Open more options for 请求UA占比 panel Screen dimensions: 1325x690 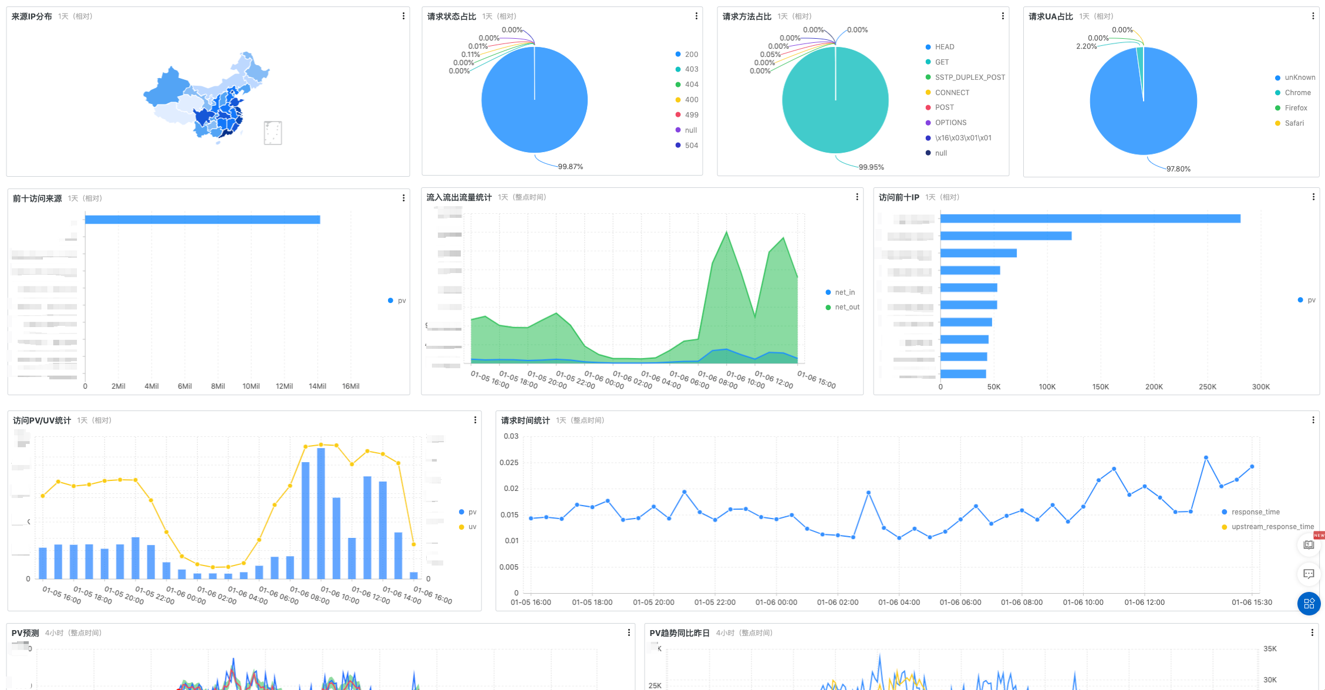[1313, 16]
